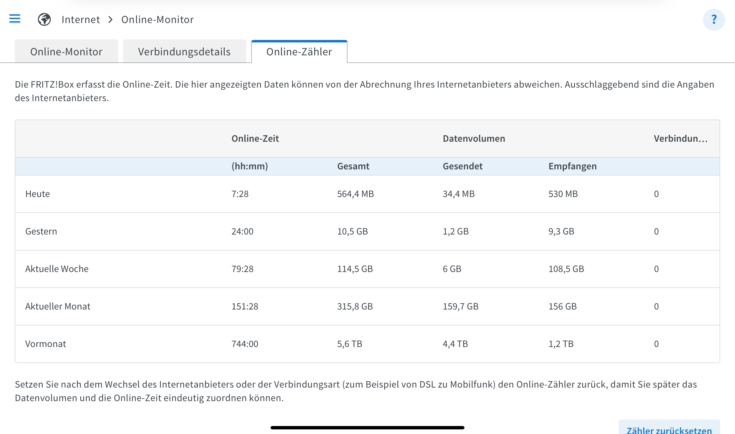Select the Vormonat row label

point(46,344)
